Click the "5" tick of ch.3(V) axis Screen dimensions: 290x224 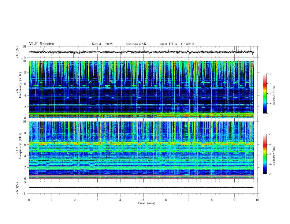pyautogui.click(x=25, y=182)
